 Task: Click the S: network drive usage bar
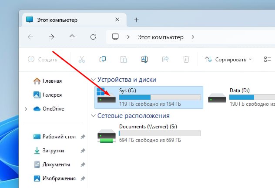[160, 134]
